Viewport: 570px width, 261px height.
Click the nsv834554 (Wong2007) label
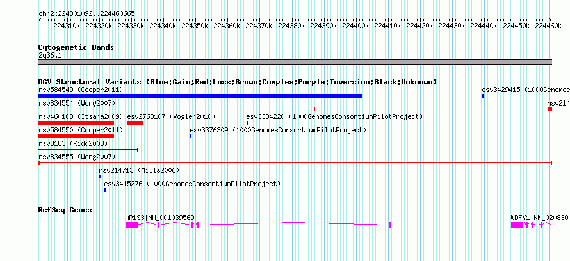coord(77,104)
